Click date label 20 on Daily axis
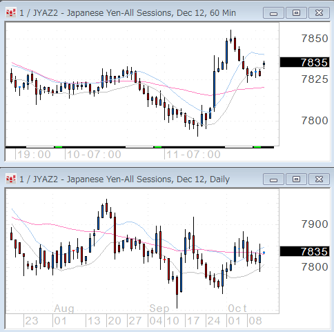The image size is (334, 332). click(x=115, y=321)
